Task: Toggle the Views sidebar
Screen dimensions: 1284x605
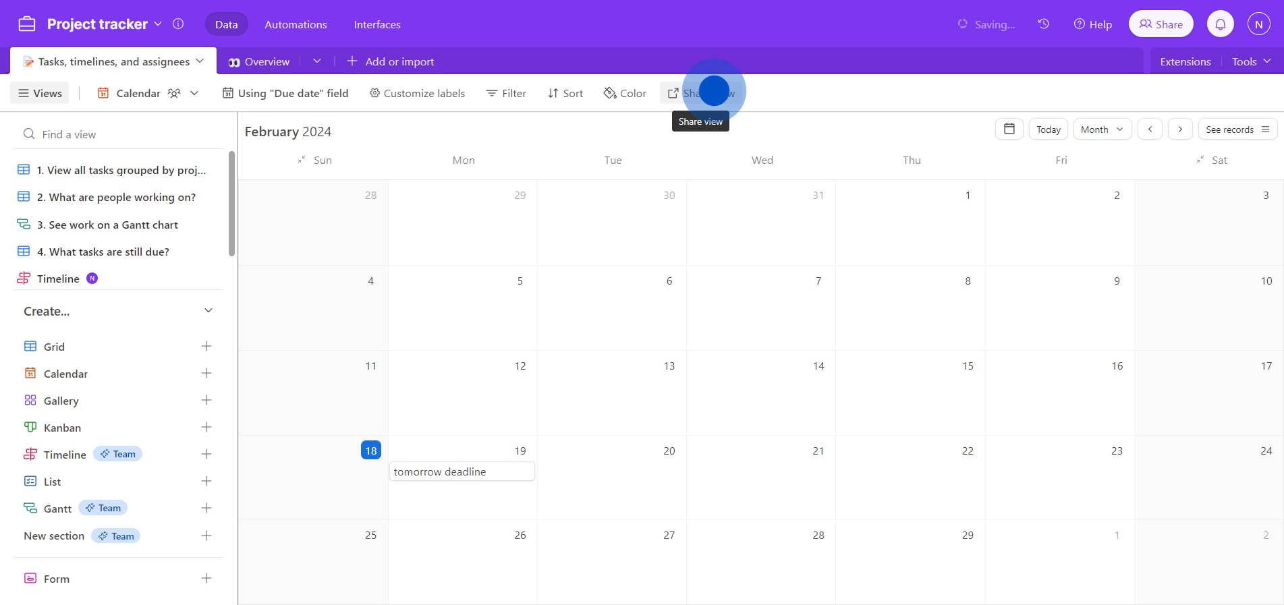Action: (40, 93)
